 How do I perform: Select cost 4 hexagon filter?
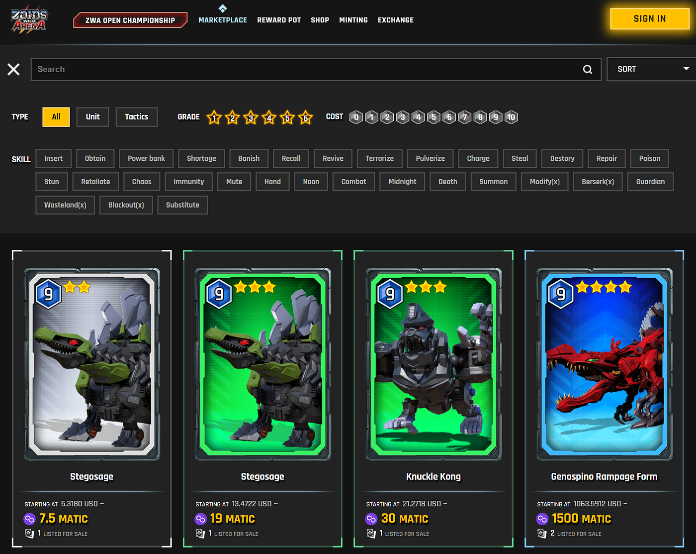point(418,117)
